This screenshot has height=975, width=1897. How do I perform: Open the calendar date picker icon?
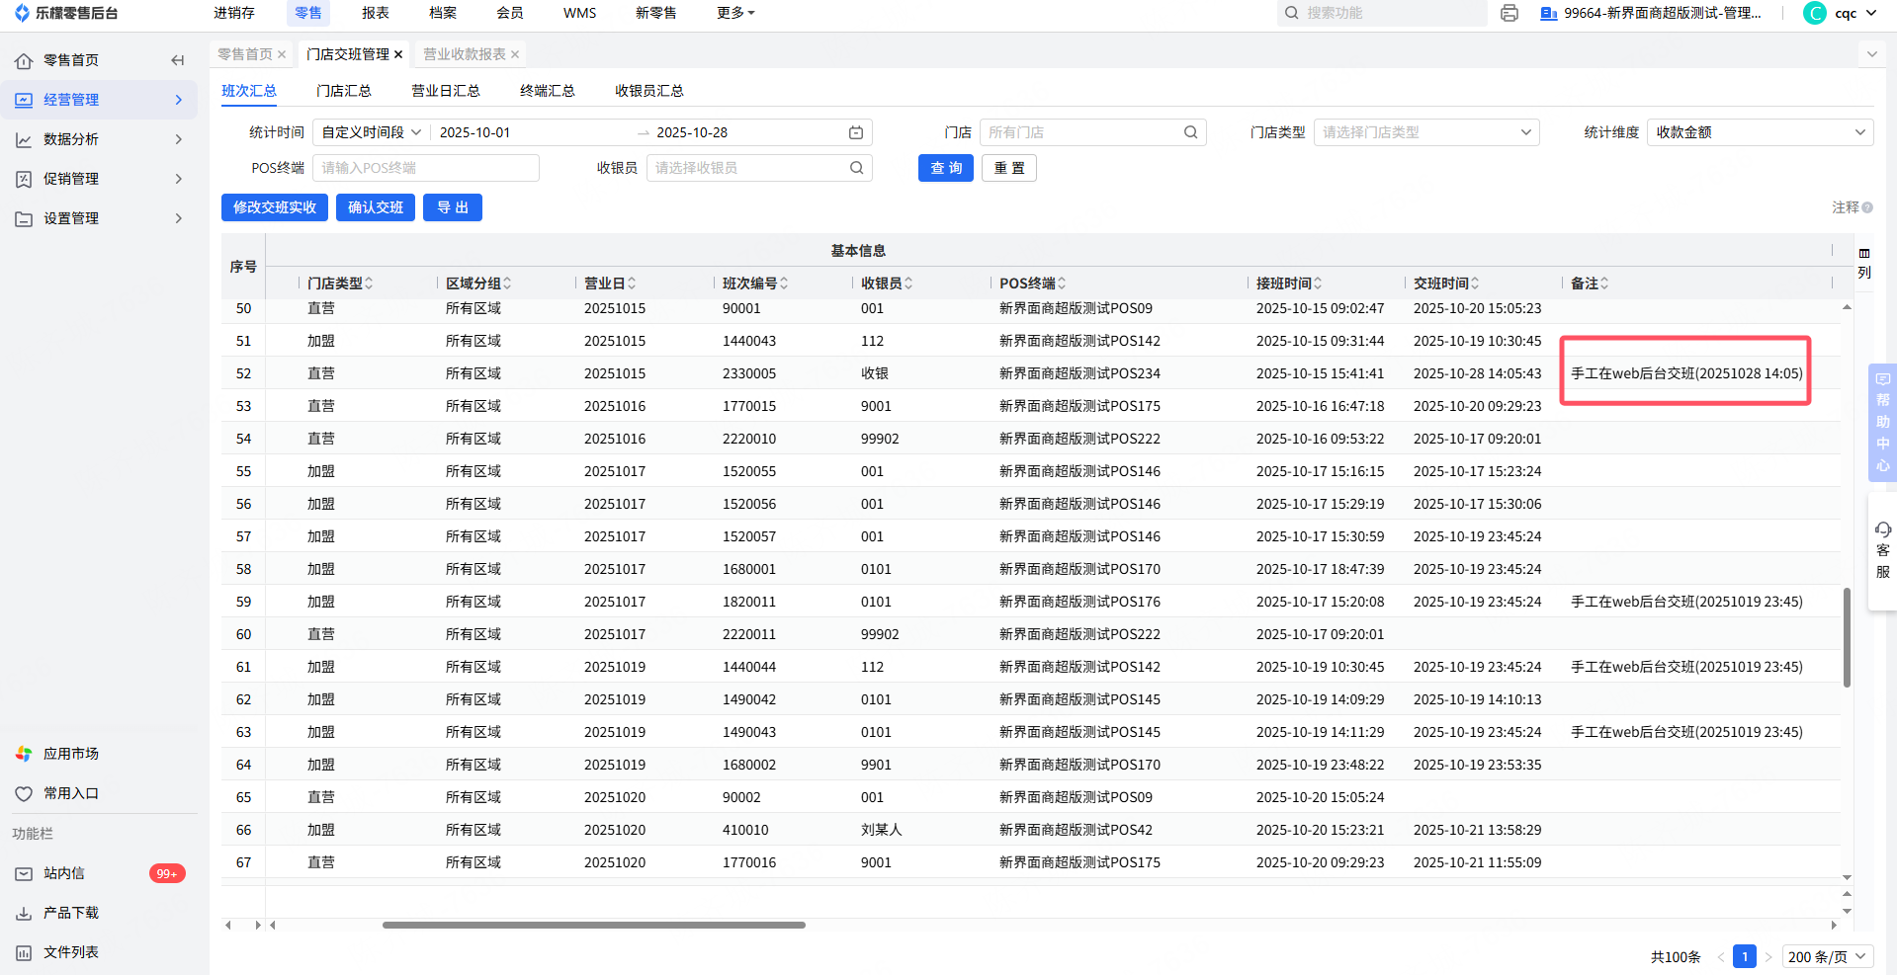[x=856, y=132]
